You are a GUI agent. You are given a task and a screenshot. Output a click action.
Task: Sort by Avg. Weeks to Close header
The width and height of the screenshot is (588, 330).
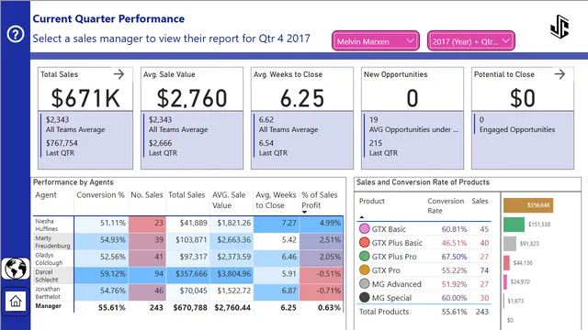(276, 200)
